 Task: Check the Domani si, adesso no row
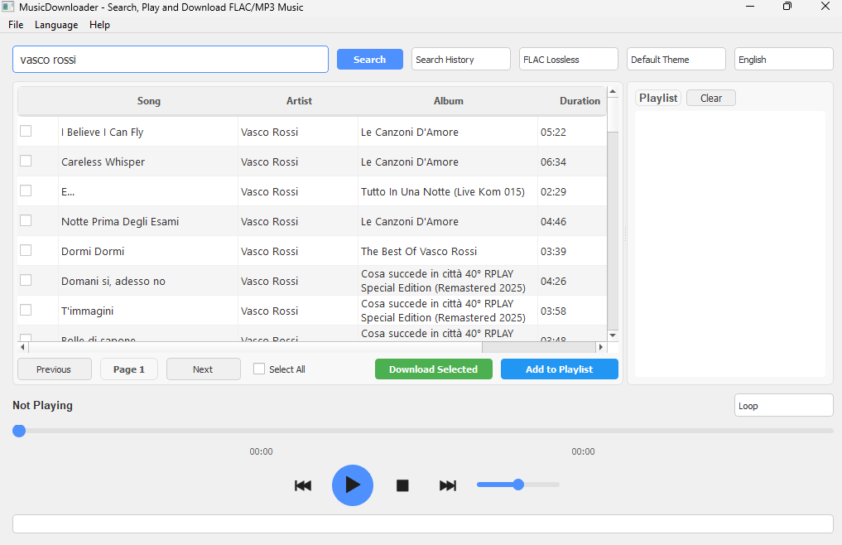point(26,280)
